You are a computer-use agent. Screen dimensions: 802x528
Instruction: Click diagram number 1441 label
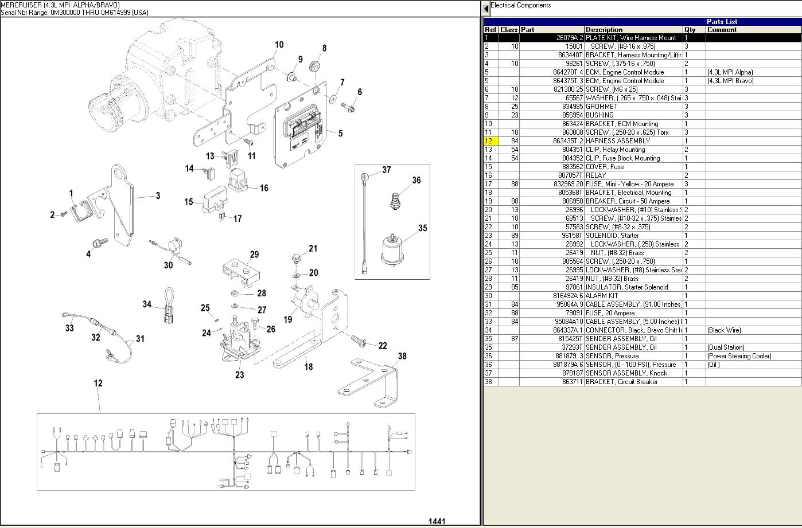437,521
